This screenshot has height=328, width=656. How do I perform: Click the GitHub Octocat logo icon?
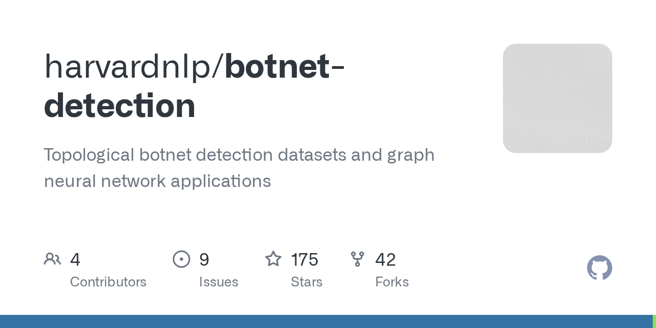600,268
